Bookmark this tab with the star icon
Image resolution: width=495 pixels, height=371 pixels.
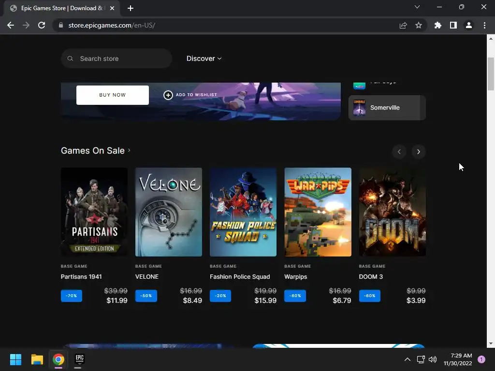click(419, 25)
